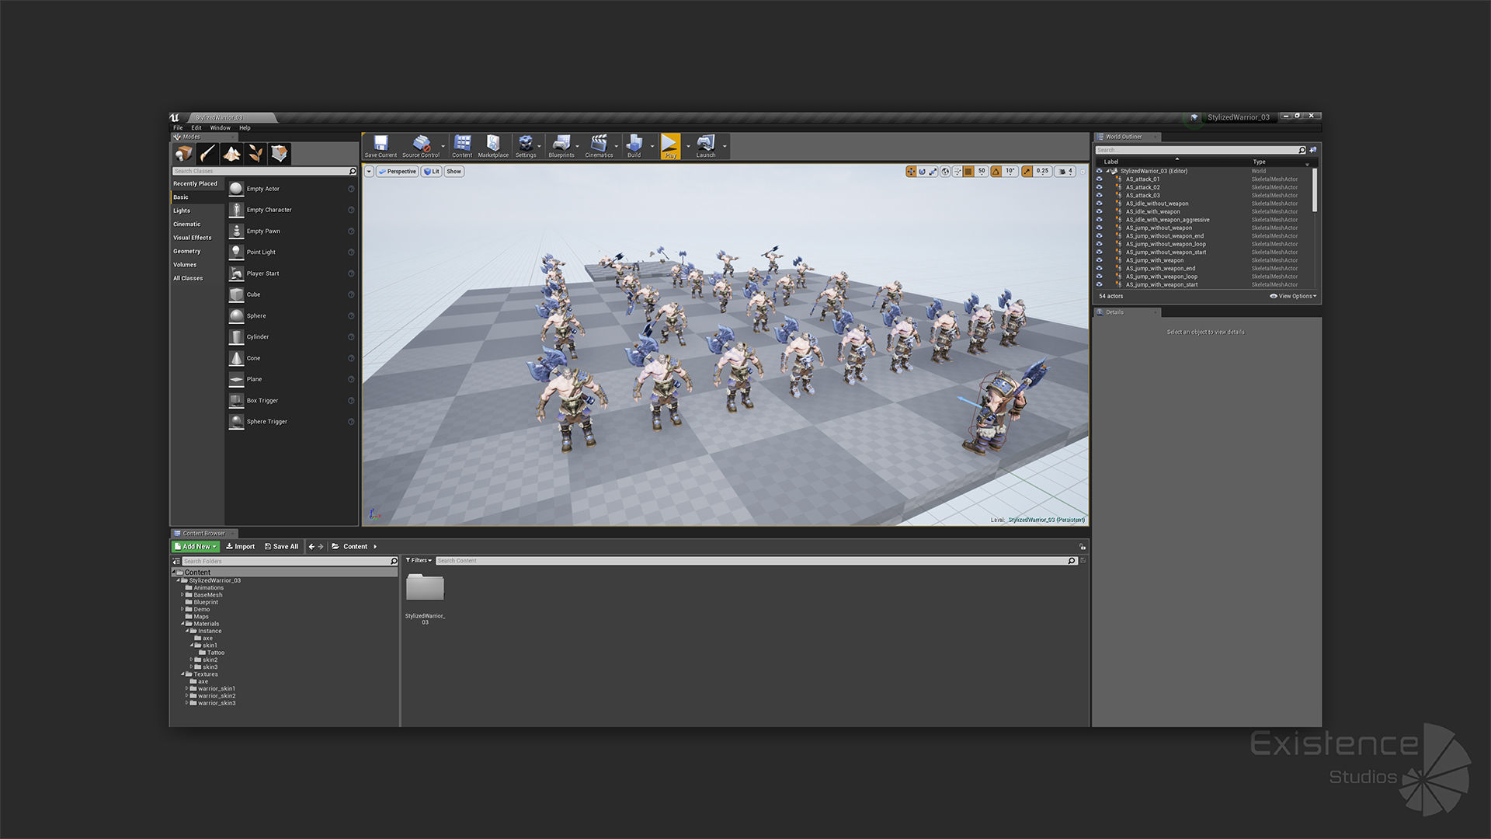Image resolution: width=1491 pixels, height=839 pixels.
Task: Select the Foliage mode icon
Action: tap(255, 154)
